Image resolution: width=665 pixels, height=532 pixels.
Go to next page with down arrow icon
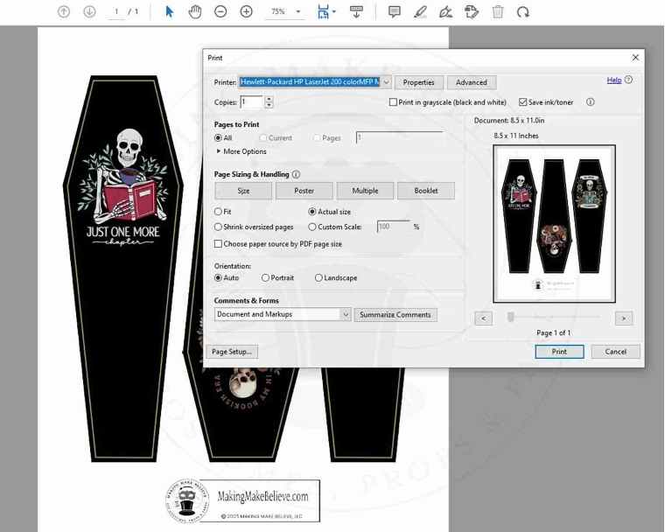[89, 11]
